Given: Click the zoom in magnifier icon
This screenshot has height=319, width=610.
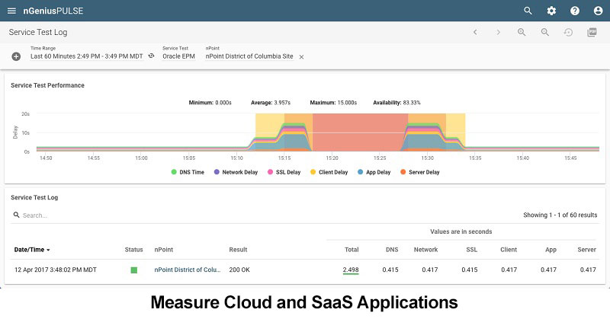Looking at the screenshot, I should point(522,33).
